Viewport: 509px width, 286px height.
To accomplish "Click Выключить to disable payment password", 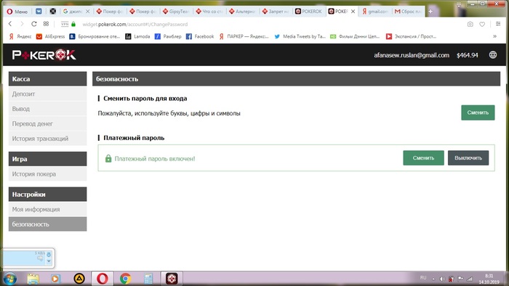I will (x=468, y=158).
